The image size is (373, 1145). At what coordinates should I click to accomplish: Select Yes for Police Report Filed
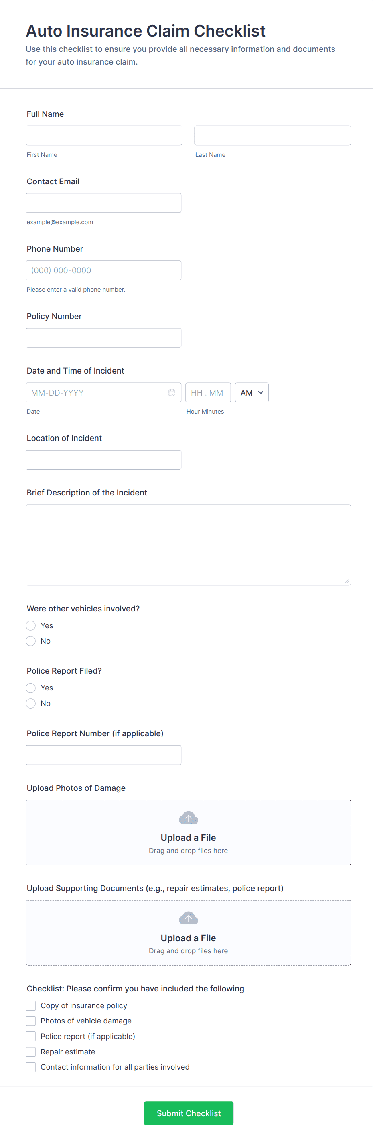(x=30, y=688)
